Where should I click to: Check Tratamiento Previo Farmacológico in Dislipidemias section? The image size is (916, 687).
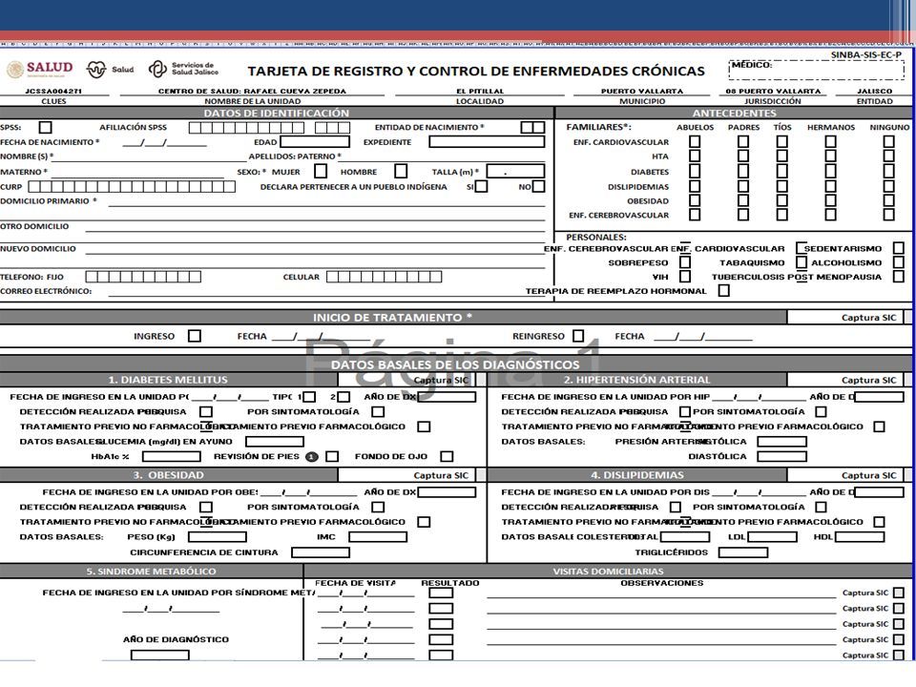click(x=879, y=522)
